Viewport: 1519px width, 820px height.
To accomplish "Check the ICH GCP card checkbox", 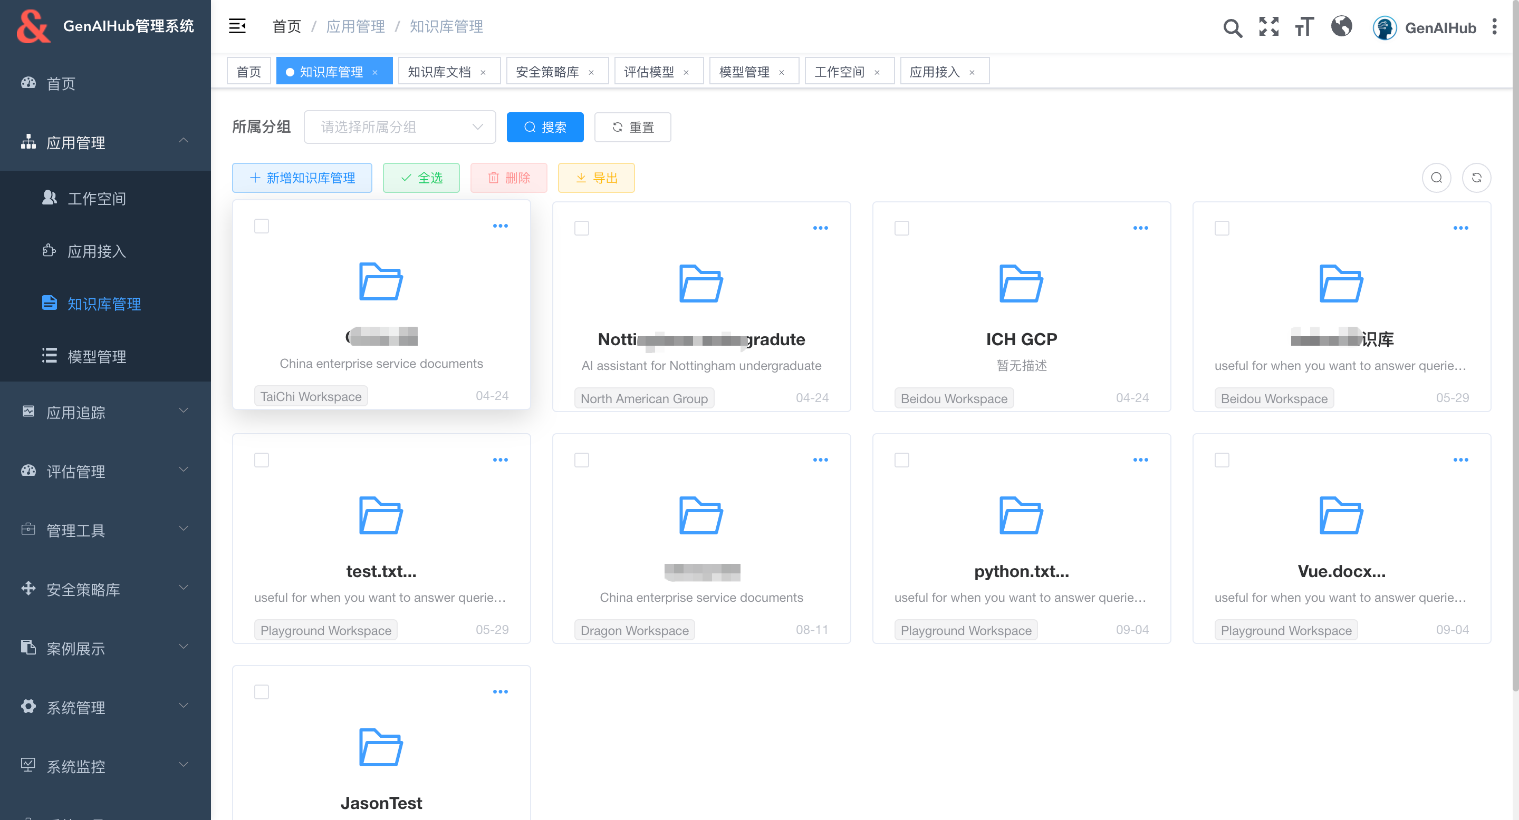I will [x=901, y=228].
